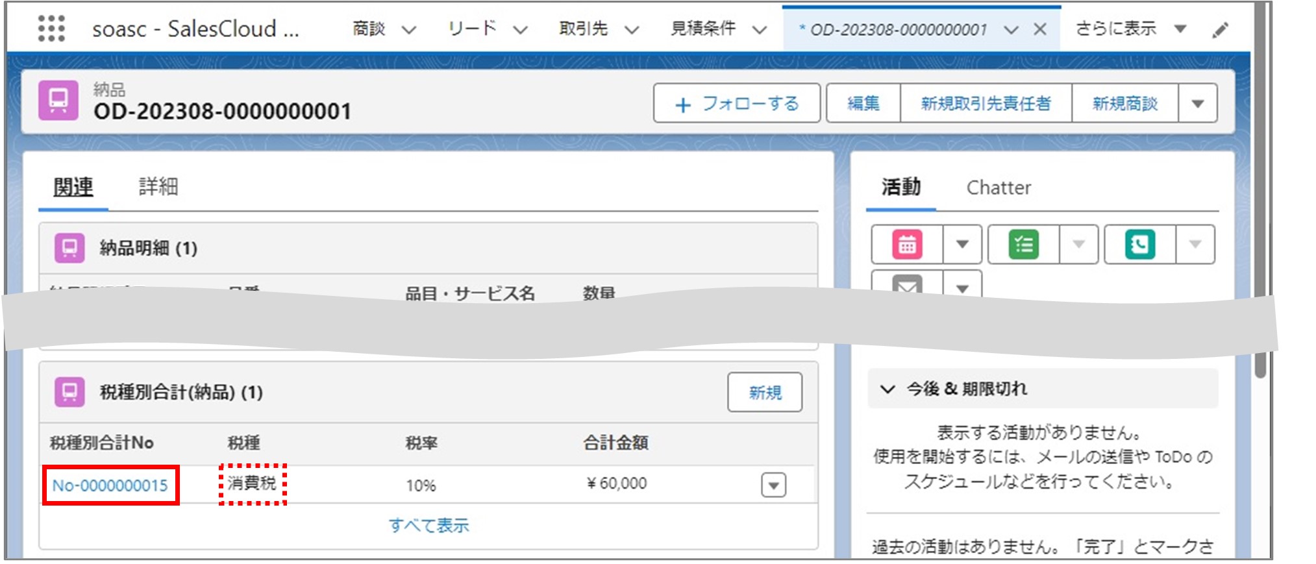Compose an email with the envelope icon
Viewport: 1316px width, 564px height.
(907, 285)
